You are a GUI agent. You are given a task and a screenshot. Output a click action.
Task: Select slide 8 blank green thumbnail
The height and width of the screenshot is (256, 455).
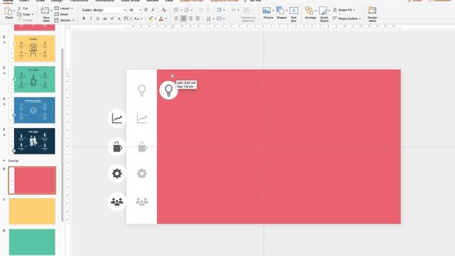tap(32, 242)
